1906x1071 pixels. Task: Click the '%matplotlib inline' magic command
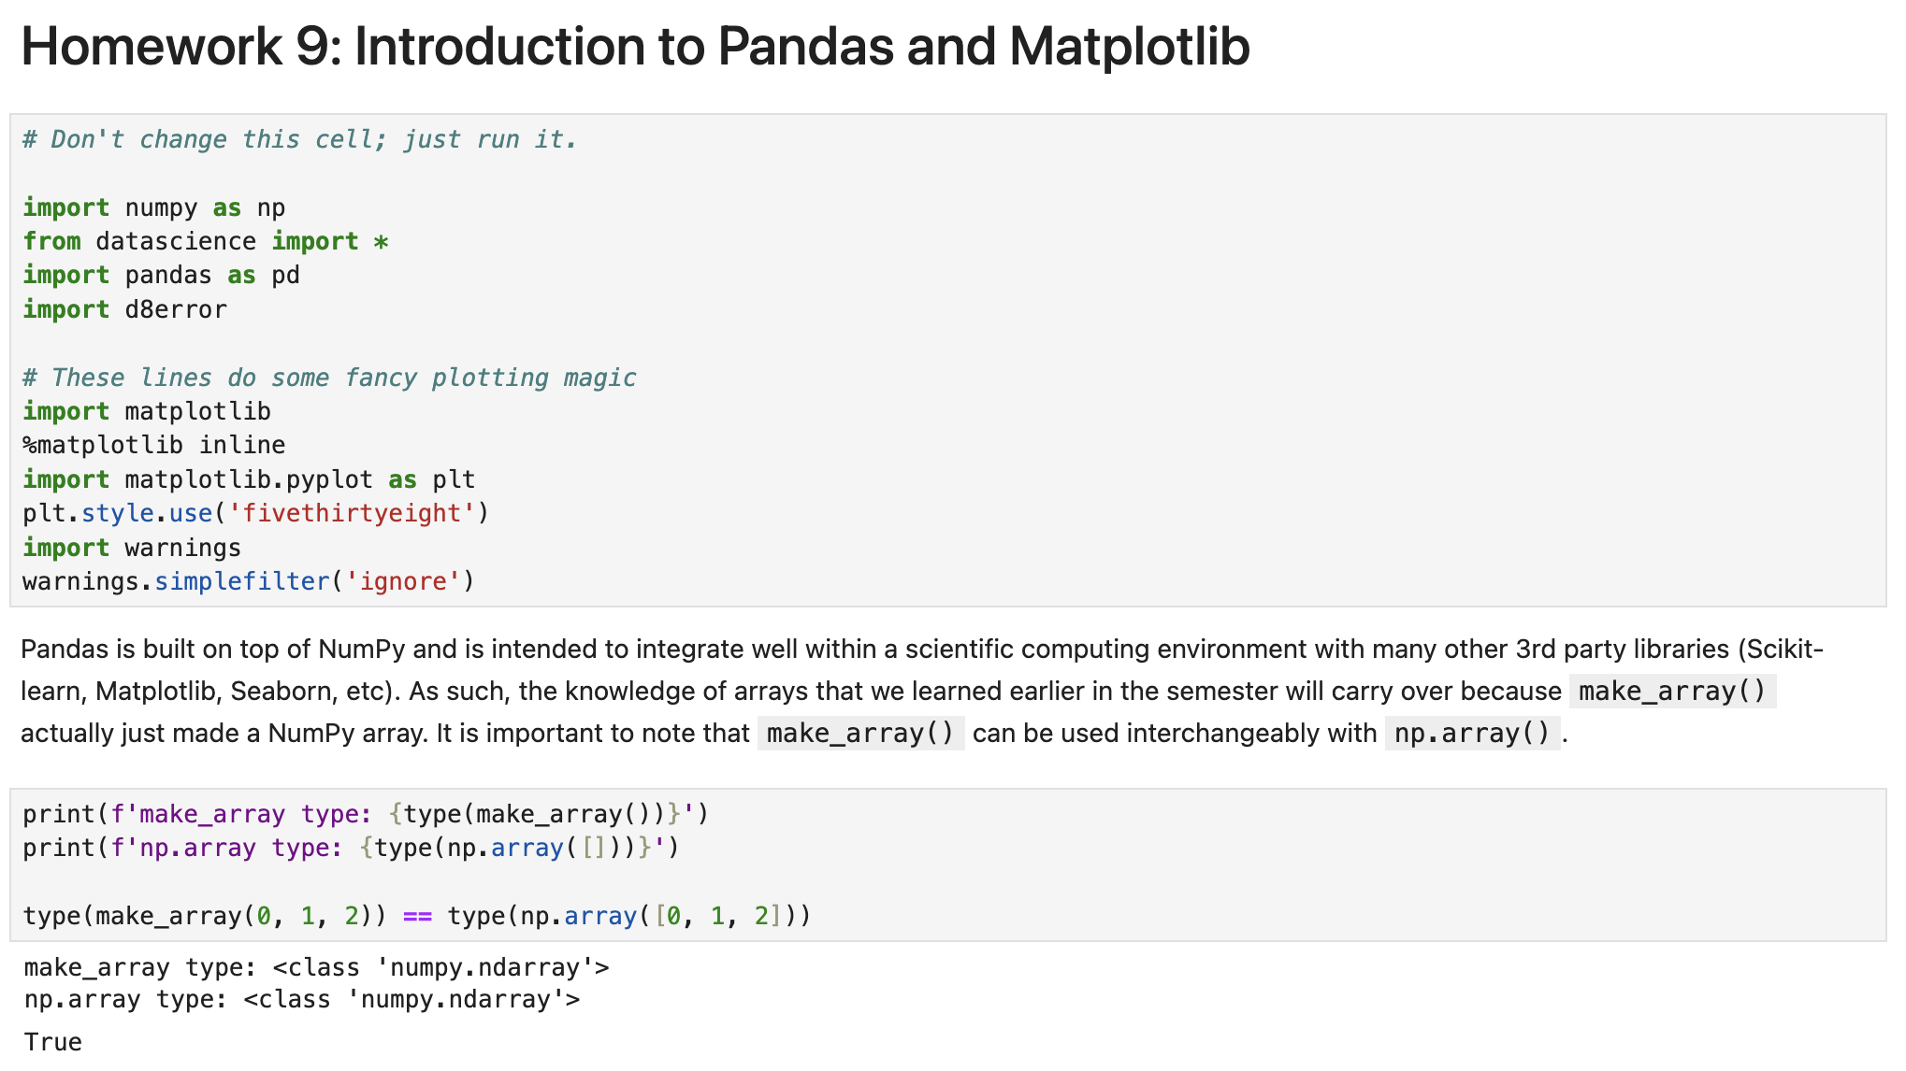point(154,445)
